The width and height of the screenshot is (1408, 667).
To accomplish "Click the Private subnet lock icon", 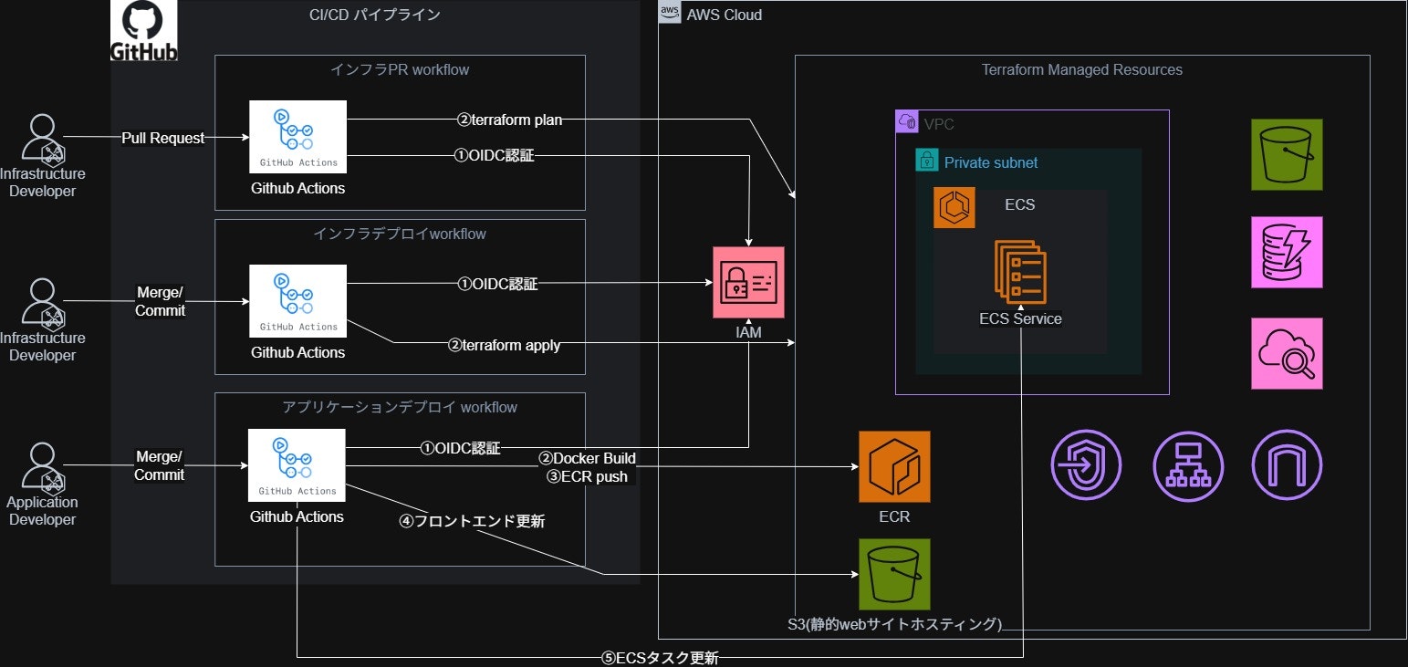I will tap(927, 160).
